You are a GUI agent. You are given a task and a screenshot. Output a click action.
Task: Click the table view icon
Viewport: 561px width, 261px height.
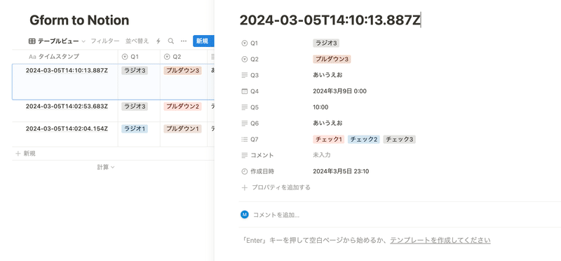click(x=32, y=41)
